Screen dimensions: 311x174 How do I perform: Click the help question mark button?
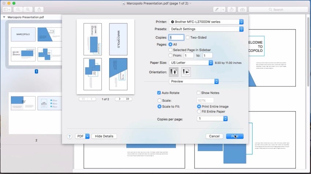pyautogui.click(x=70, y=136)
